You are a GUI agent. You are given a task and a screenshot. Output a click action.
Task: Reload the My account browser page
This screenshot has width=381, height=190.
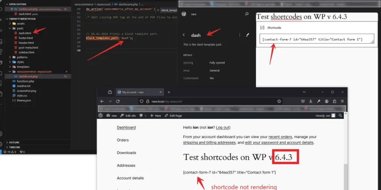click(118, 101)
